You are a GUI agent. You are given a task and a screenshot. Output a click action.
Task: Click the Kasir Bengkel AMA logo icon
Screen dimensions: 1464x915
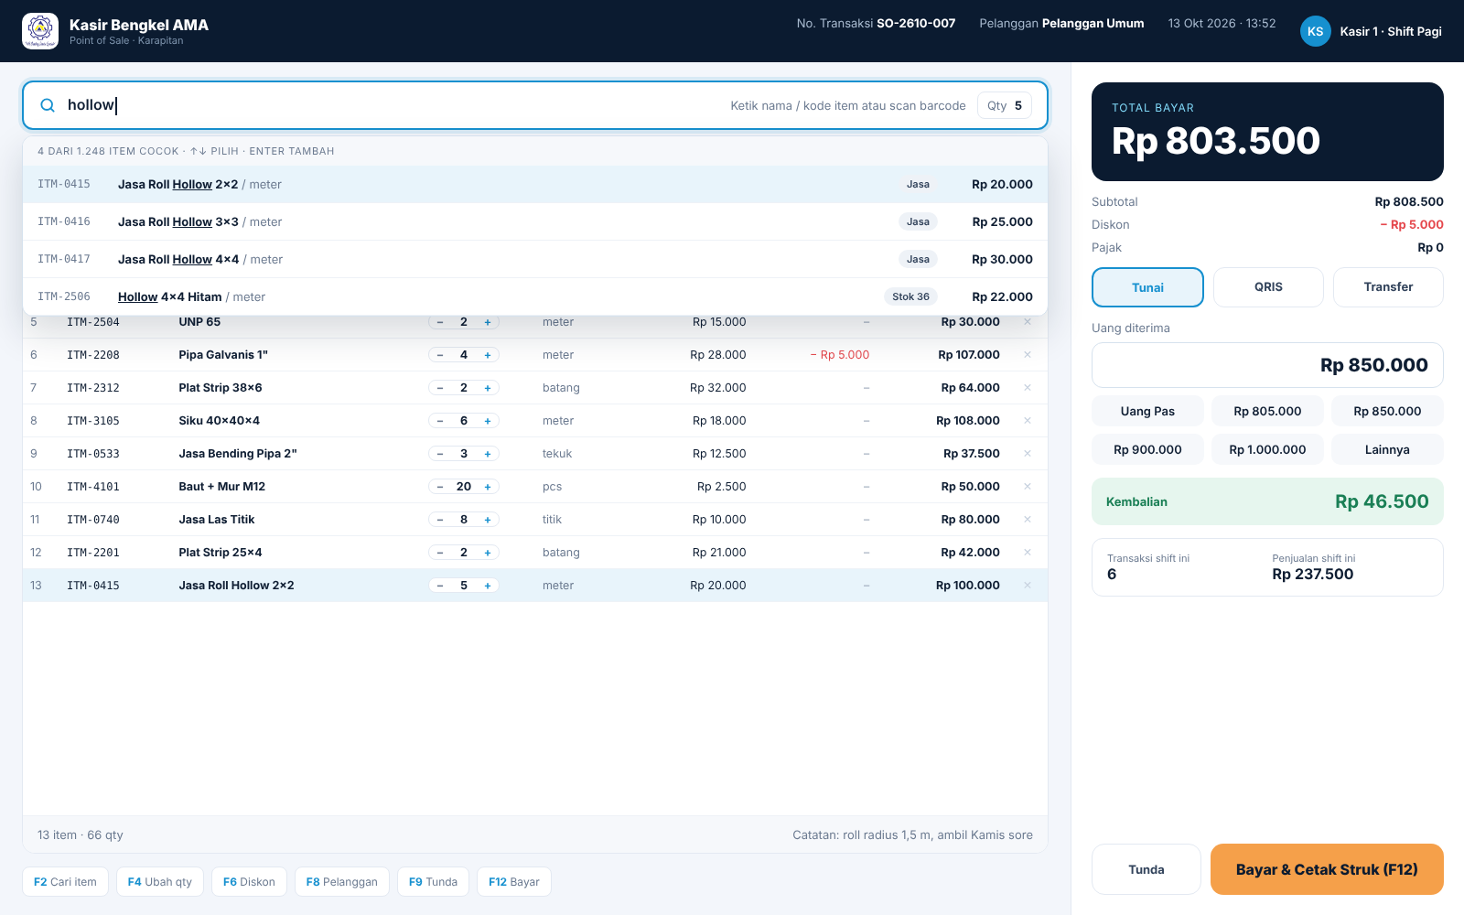click(x=40, y=31)
